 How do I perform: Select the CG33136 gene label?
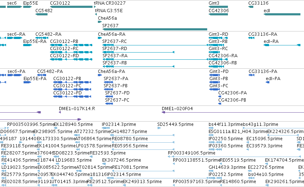258,3
